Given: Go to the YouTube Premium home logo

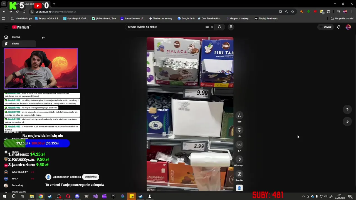Looking at the screenshot, I should pos(21,27).
